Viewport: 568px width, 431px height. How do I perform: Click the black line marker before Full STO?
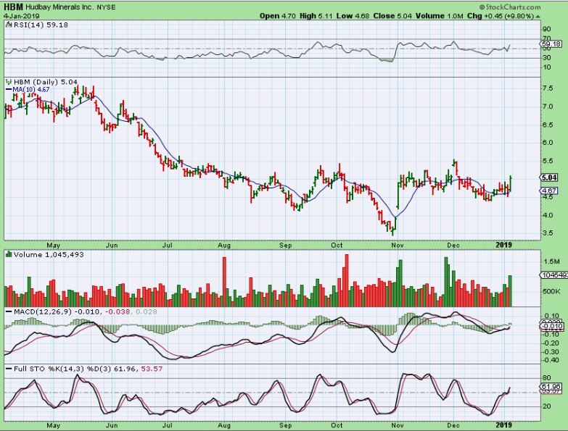click(9, 369)
